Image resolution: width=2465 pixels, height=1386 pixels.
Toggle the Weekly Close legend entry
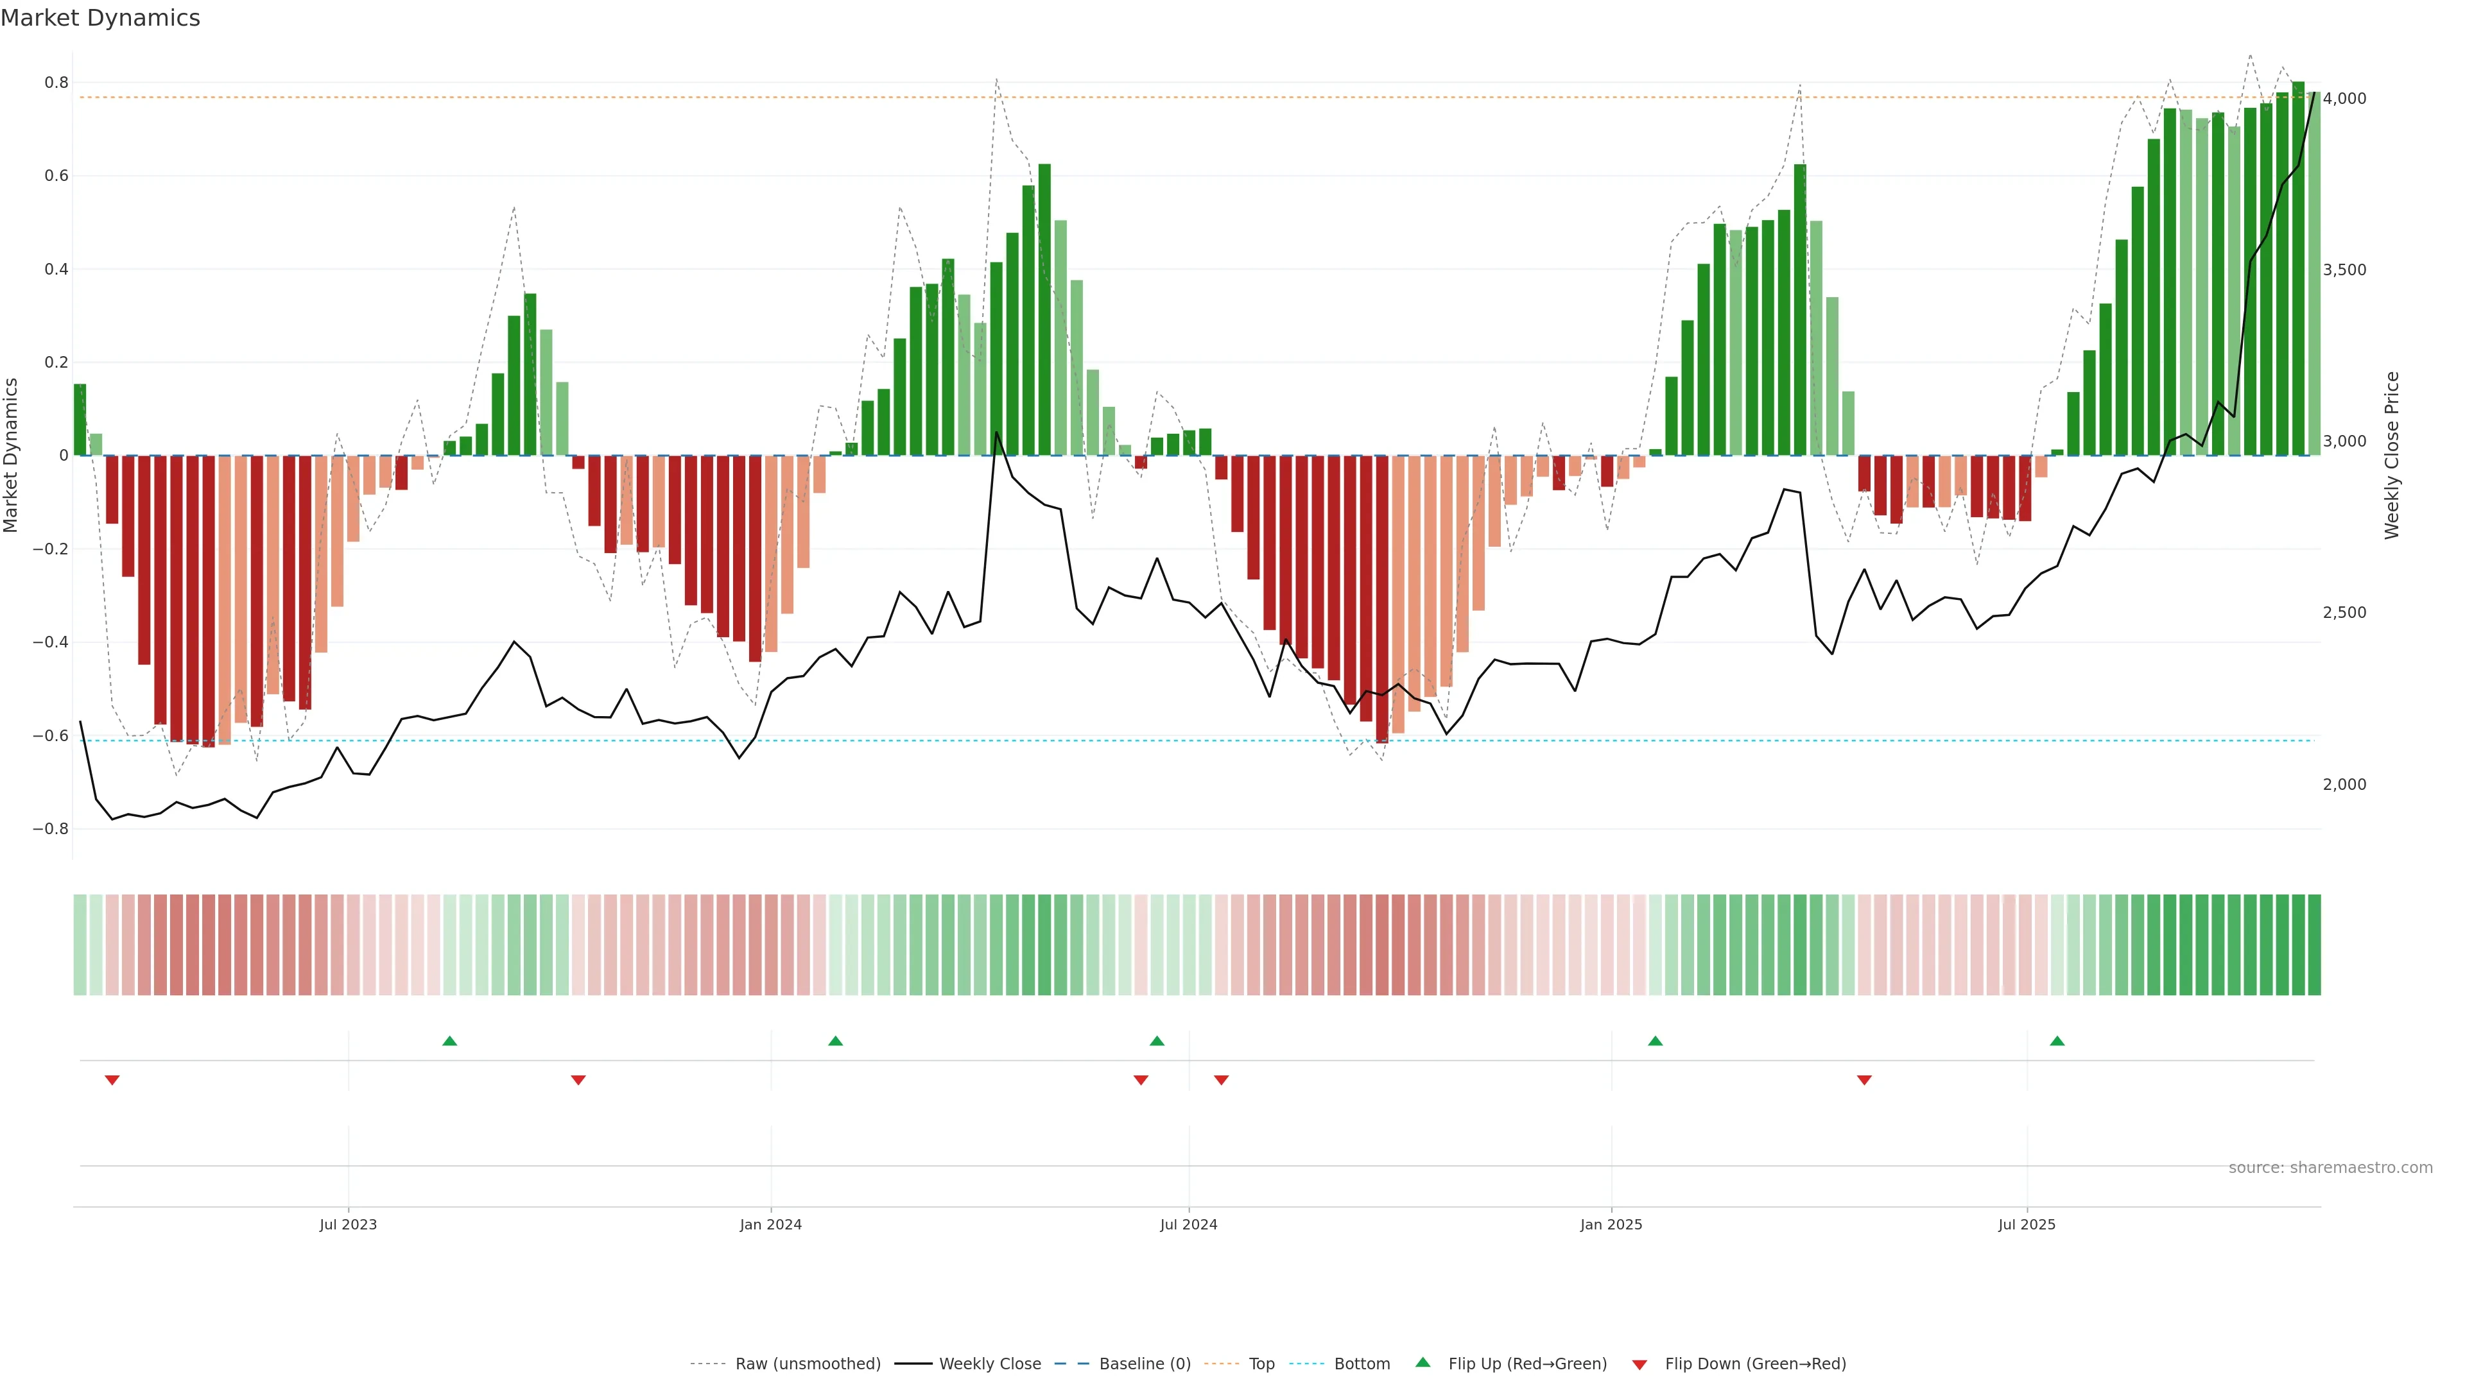[x=989, y=1364]
